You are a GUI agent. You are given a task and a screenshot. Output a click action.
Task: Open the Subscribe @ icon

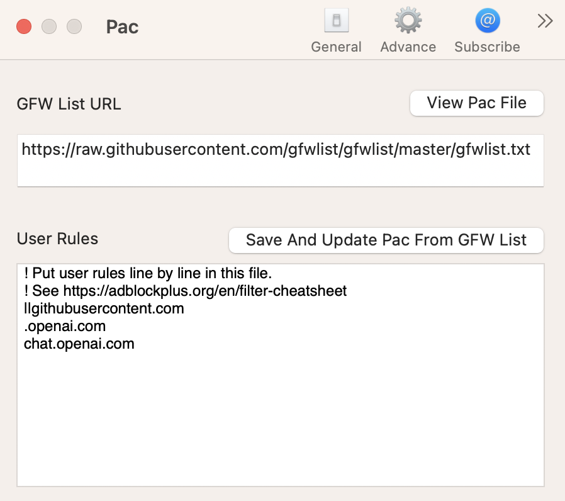click(487, 21)
